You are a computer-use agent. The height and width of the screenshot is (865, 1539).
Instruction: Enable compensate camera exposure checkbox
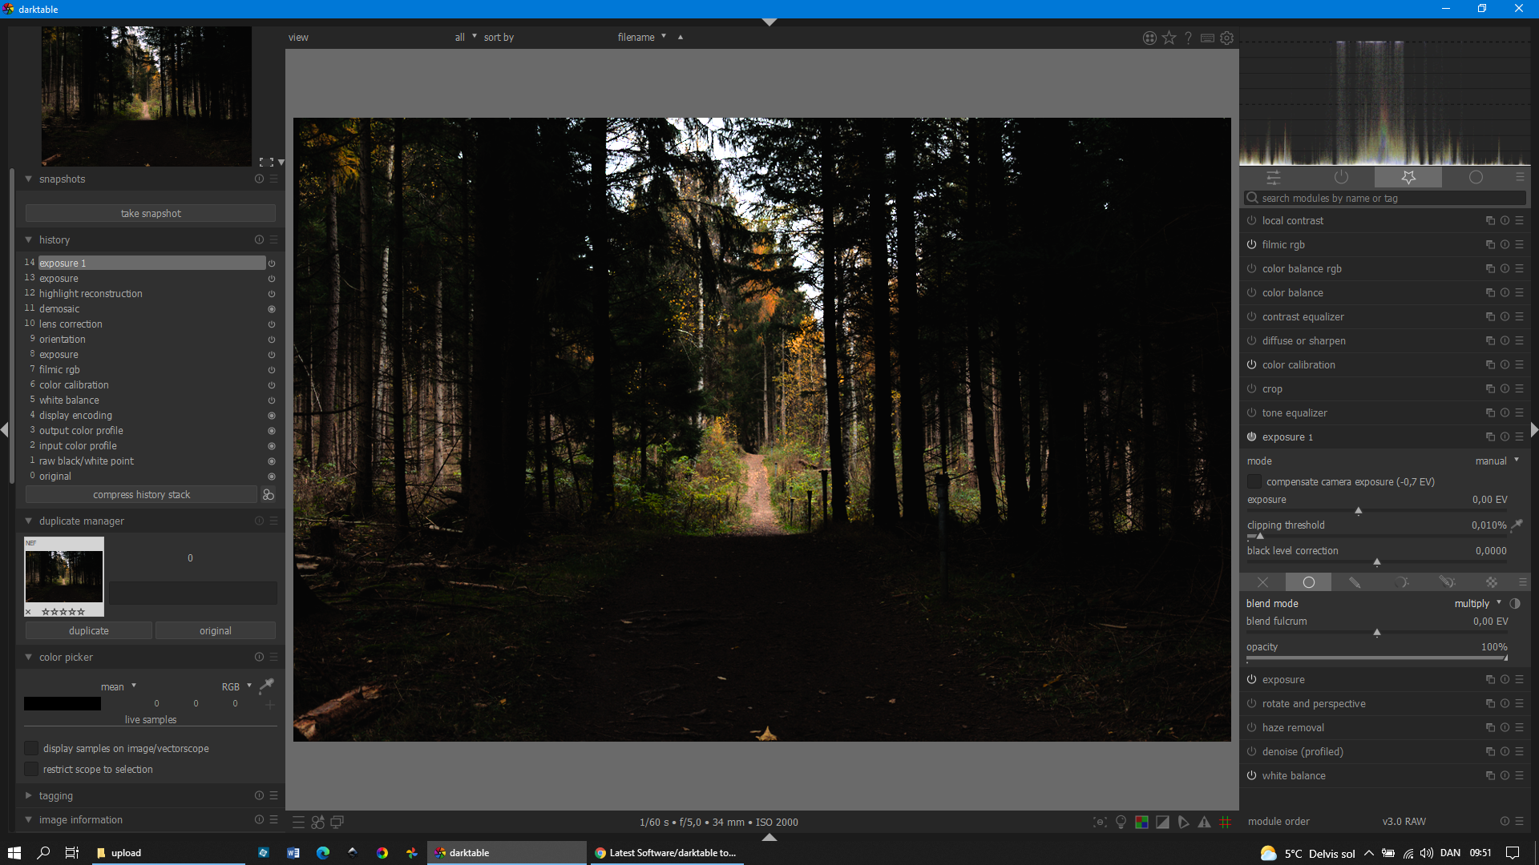[1254, 481]
